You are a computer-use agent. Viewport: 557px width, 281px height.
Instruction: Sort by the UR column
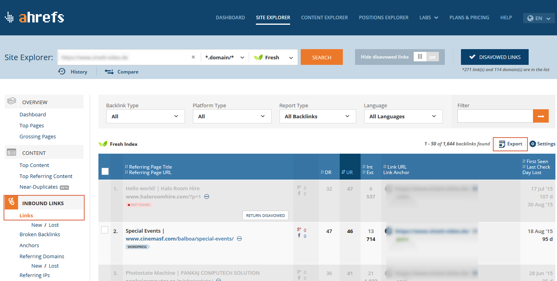pyautogui.click(x=347, y=172)
